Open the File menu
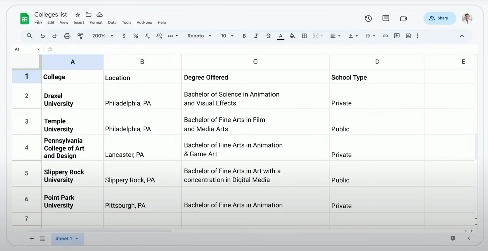The height and width of the screenshot is (251, 488). click(x=38, y=22)
